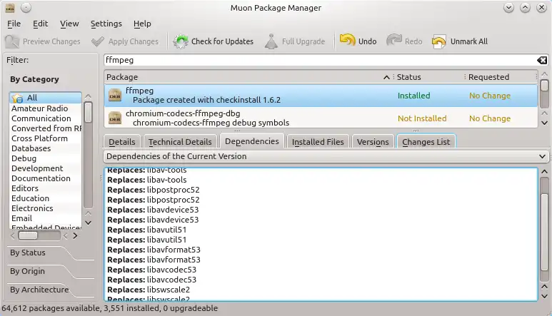
Task: Click the category list horizontal scrollbar handle
Action: point(28,235)
